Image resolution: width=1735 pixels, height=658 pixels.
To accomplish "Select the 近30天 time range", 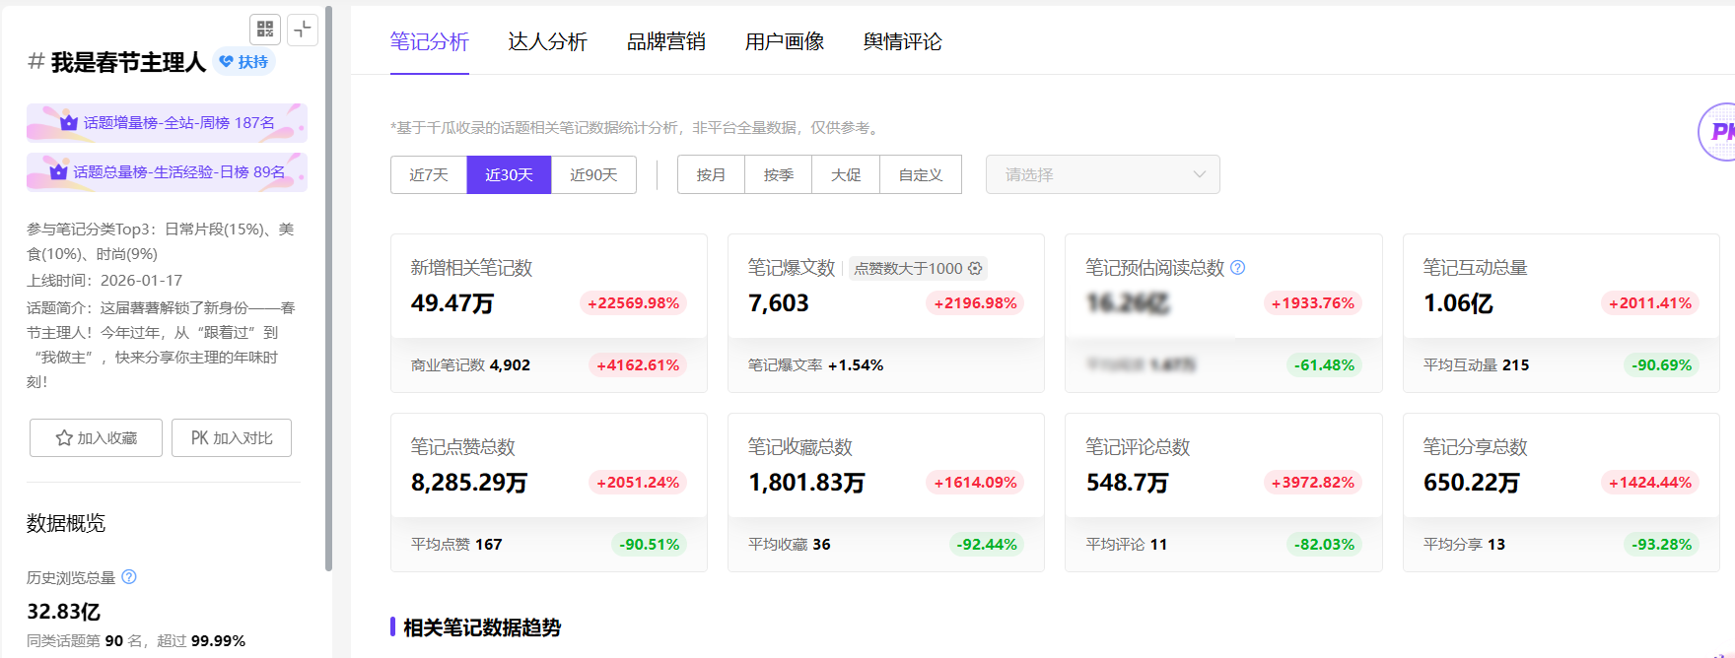I will 509,174.
